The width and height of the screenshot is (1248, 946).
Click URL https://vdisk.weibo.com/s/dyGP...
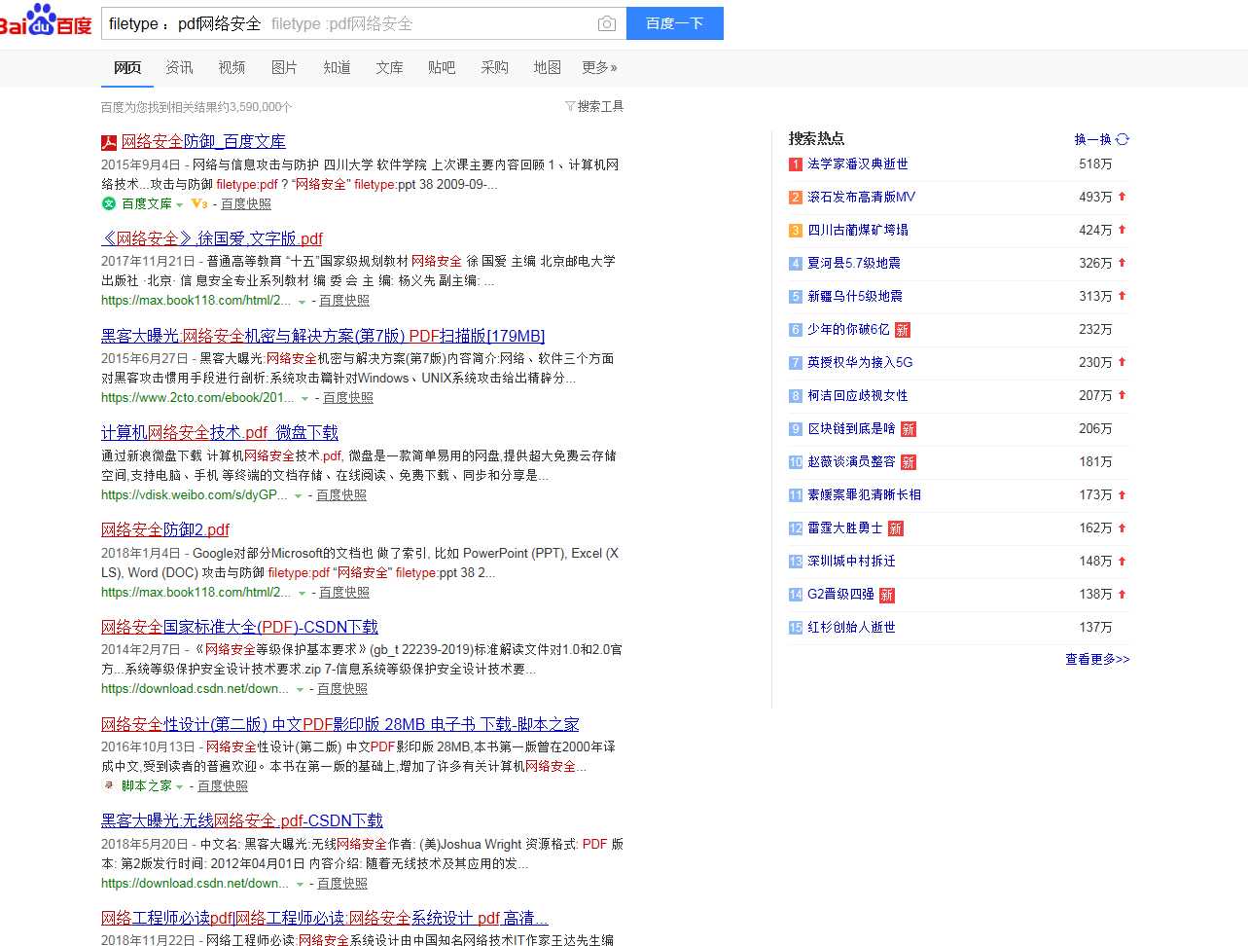pos(195,494)
